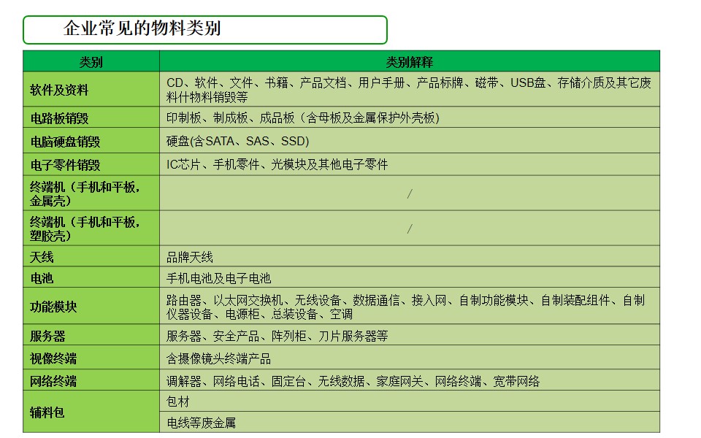Click the '手机电池及电子电池' cell
The image size is (701, 438).
(410, 277)
